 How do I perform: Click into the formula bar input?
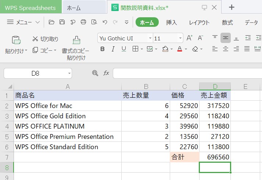[187, 73]
